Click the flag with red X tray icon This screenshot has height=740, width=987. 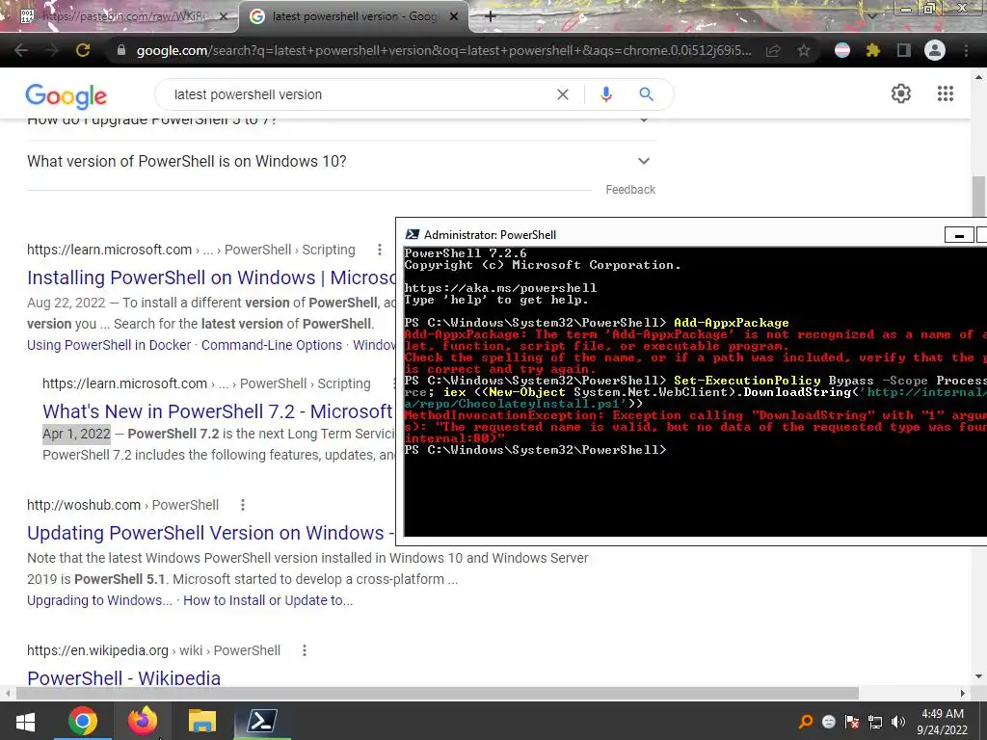(x=852, y=722)
